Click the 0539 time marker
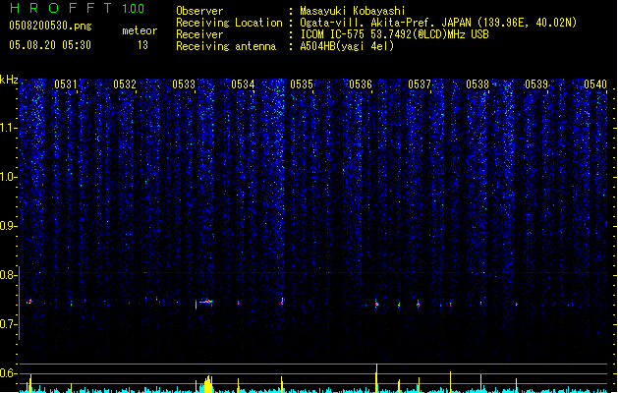The height and width of the screenshot is (393, 618). 536,84
